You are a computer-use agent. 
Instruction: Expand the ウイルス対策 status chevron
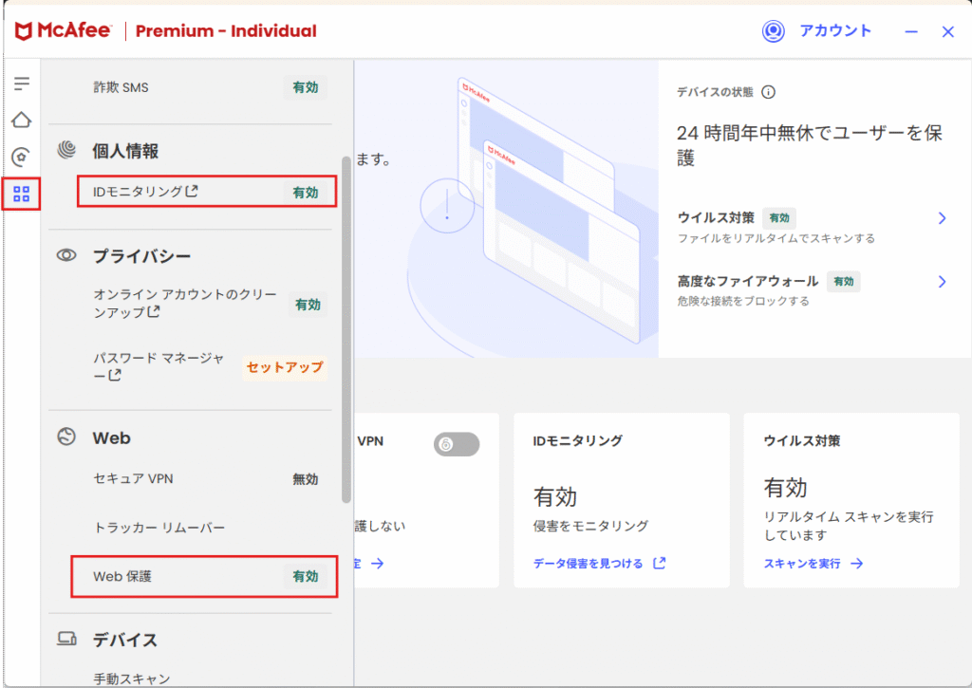(x=943, y=218)
